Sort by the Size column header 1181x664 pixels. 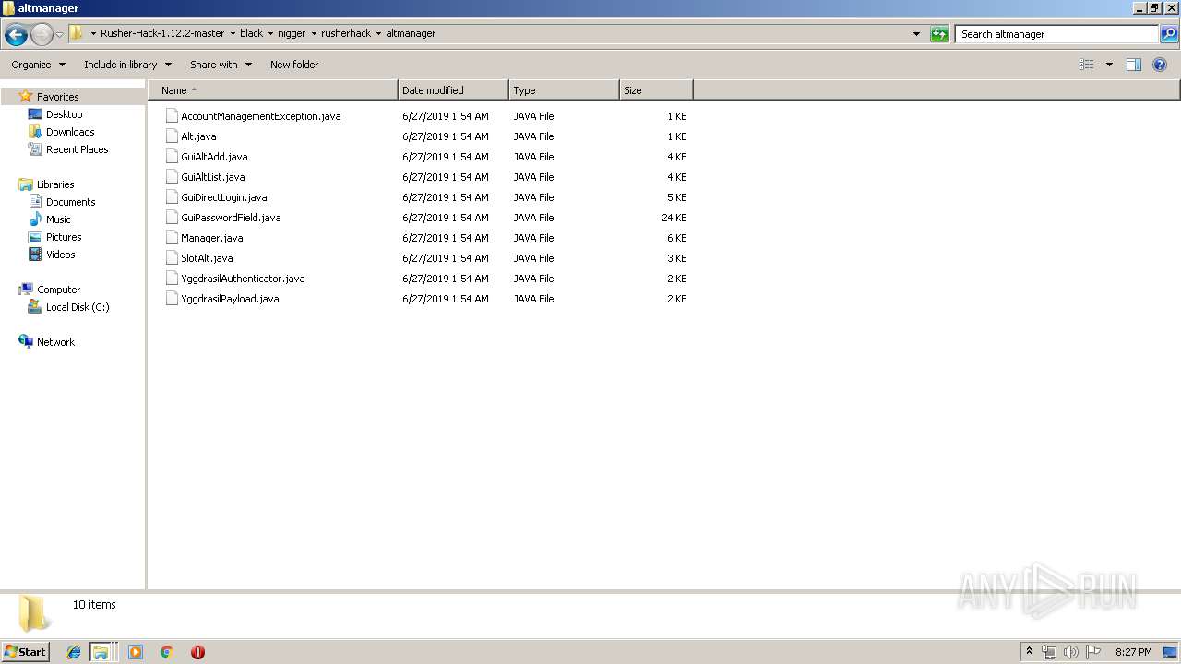click(656, 90)
